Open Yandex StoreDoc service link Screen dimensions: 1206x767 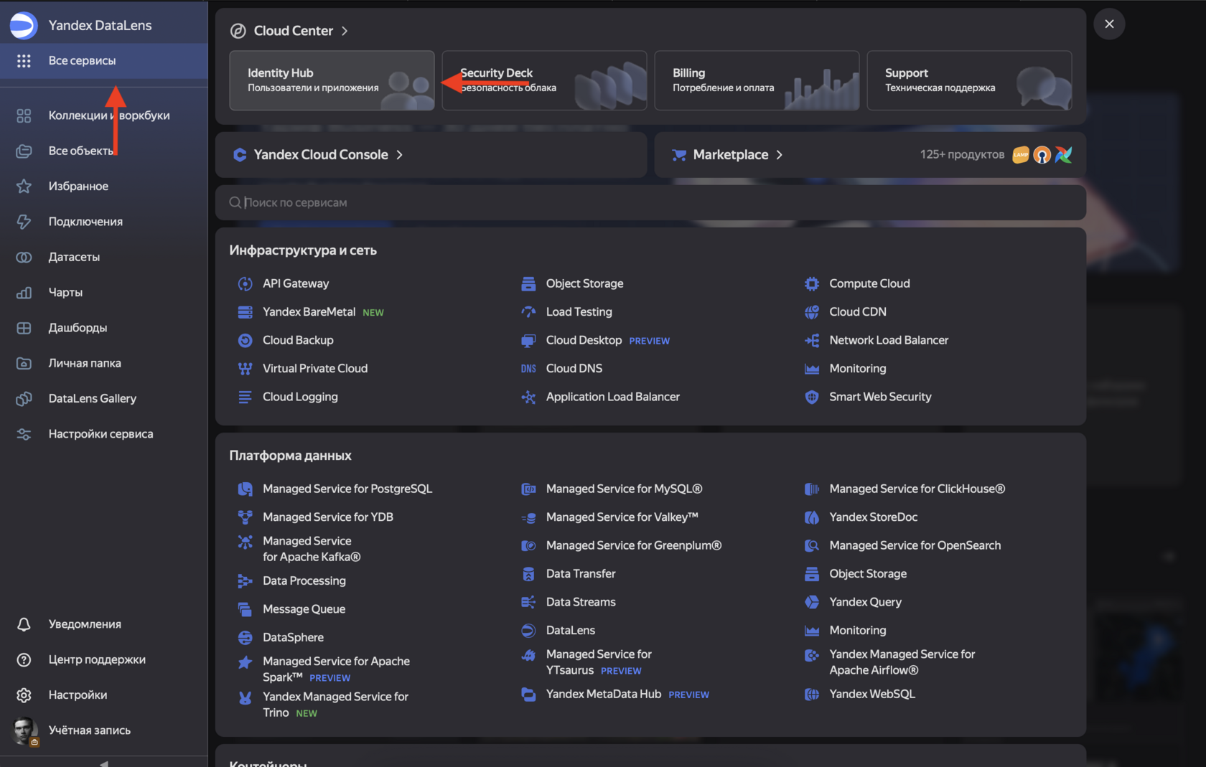[x=873, y=517]
